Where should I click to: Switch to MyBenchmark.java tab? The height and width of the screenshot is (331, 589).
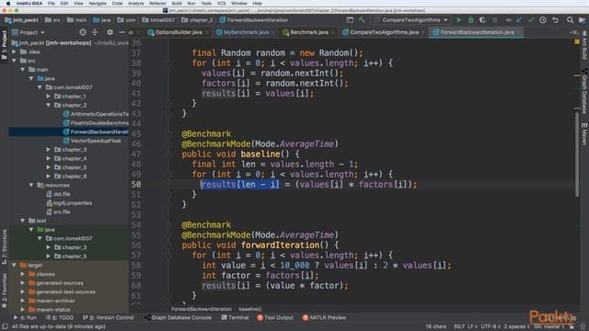point(246,32)
